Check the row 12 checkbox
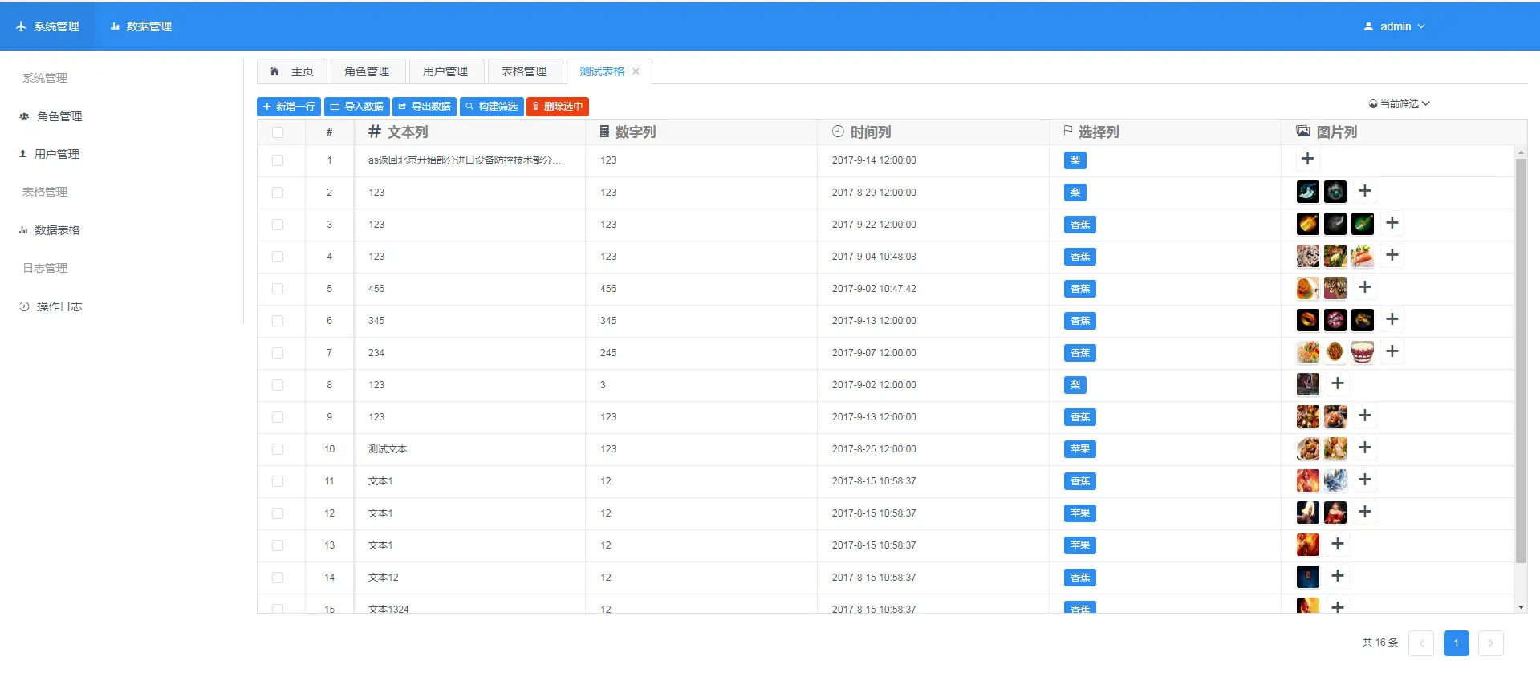Image resolution: width=1540 pixels, height=677 pixels. (278, 513)
